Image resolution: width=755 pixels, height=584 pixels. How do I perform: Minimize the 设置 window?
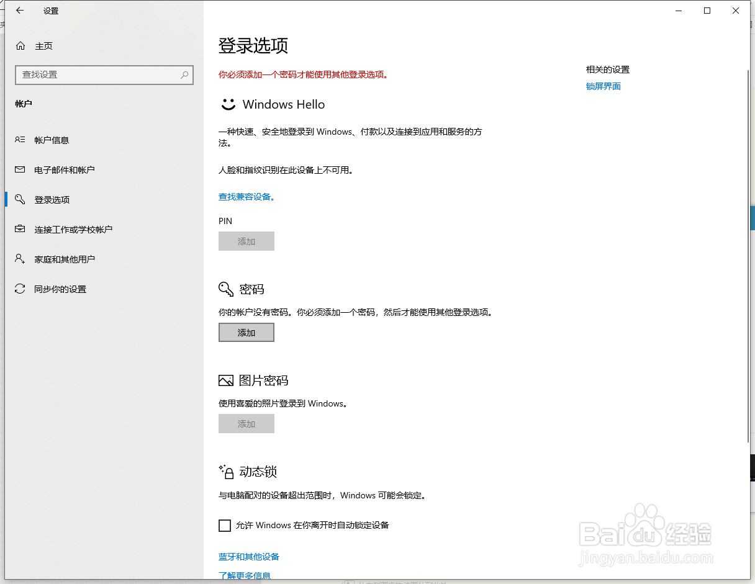679,11
